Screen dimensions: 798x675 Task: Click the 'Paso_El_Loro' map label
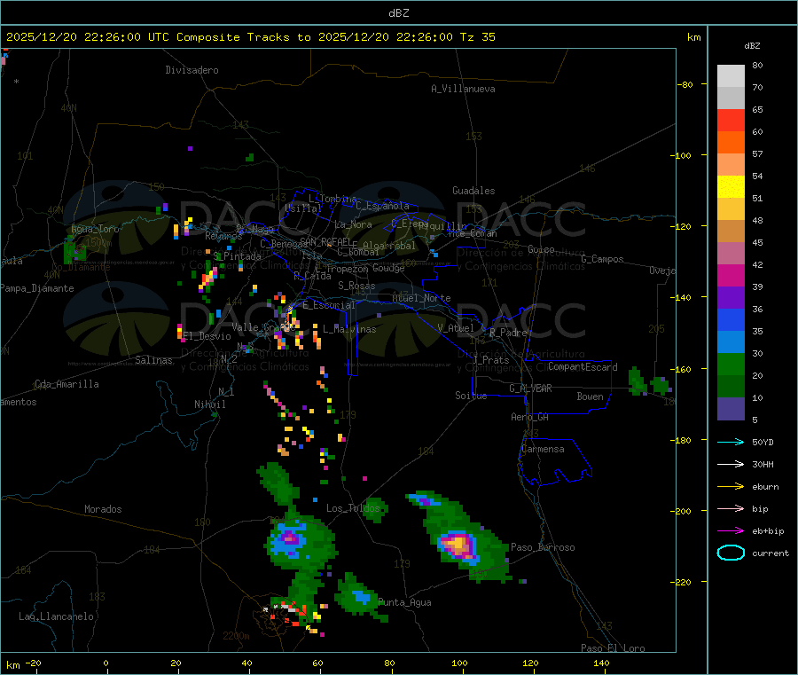coord(614,648)
